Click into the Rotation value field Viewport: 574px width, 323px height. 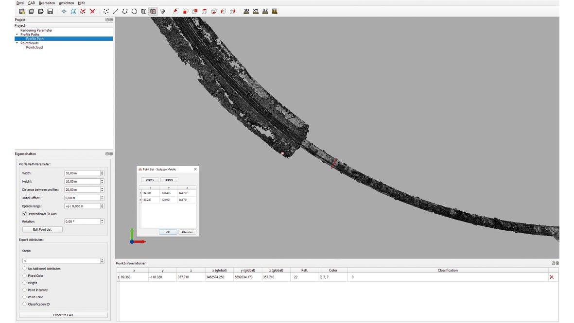pos(82,221)
